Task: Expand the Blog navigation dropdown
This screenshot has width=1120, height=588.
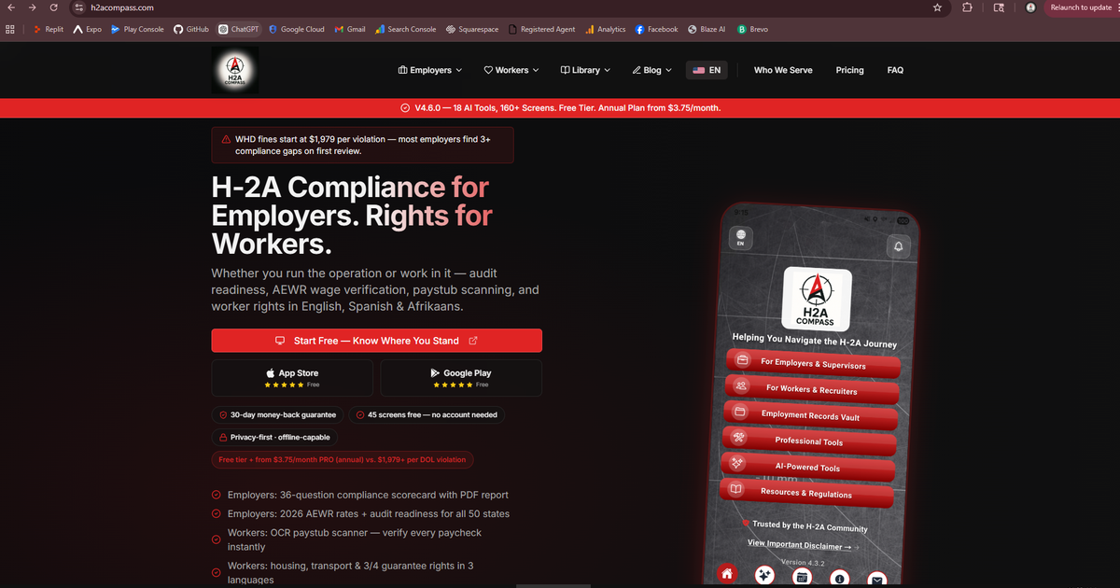Action: point(651,70)
